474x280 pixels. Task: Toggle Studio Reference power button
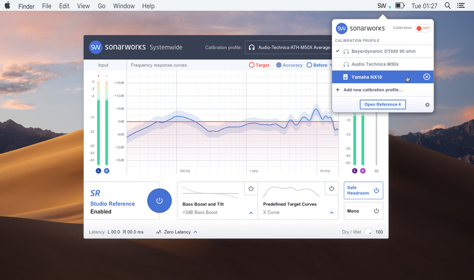159,201
